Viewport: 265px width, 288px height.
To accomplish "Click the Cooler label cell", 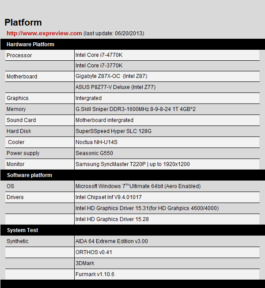I will point(40,142).
